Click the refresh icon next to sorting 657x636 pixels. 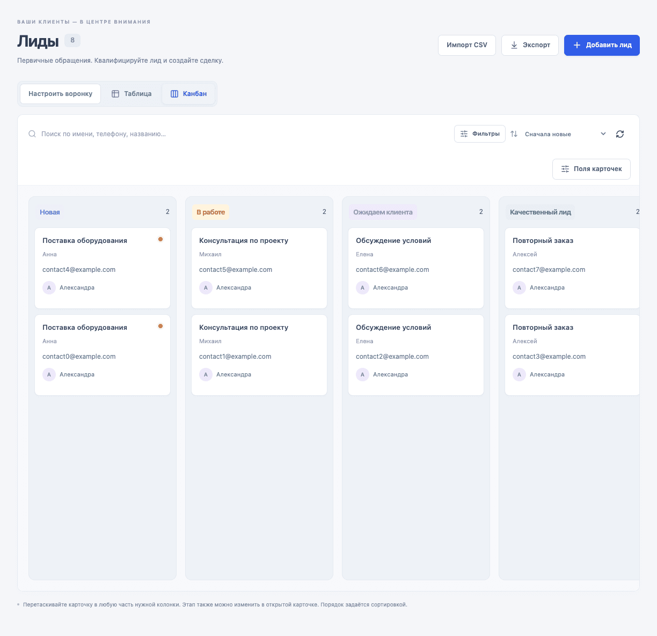620,134
